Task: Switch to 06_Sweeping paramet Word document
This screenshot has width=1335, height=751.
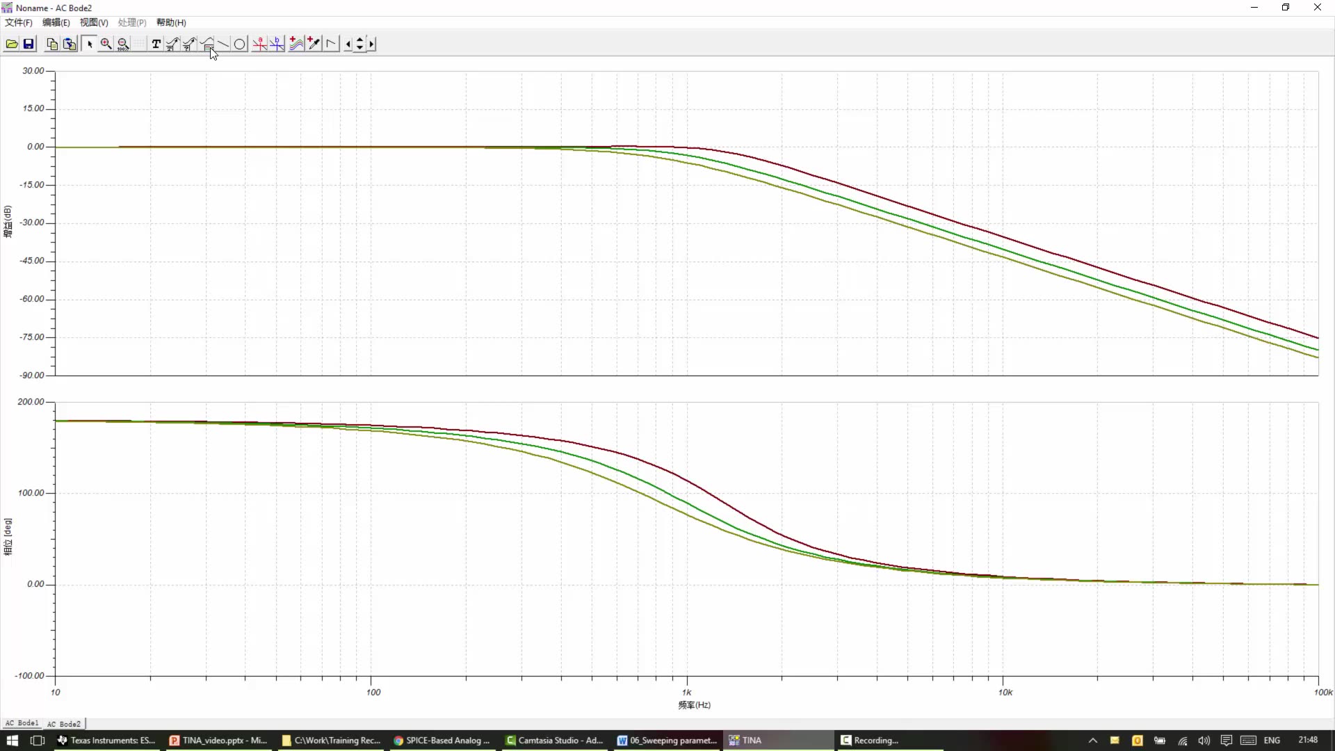Action: (x=667, y=741)
